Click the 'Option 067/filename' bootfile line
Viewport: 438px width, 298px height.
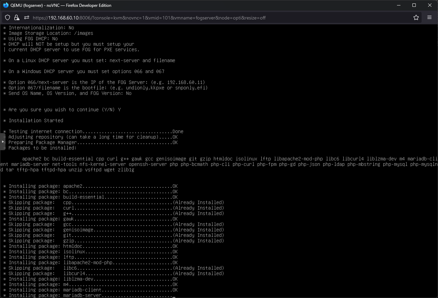(106, 88)
